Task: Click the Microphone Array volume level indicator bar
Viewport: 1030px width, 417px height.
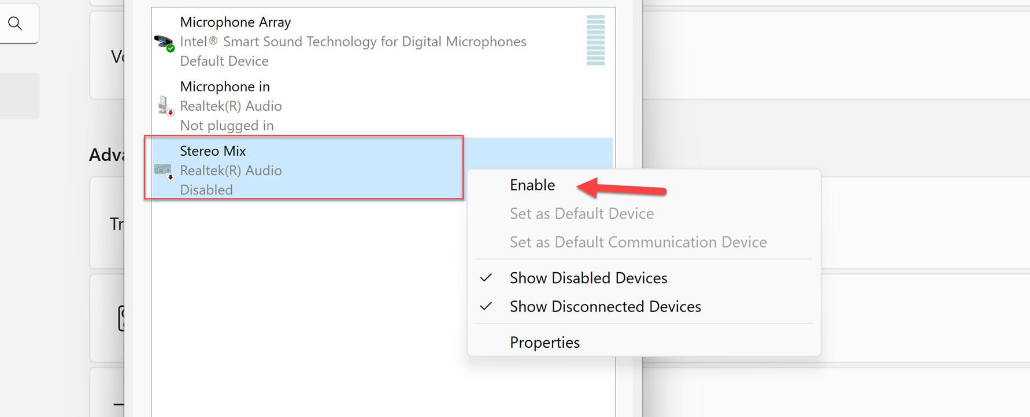Action: [x=595, y=40]
